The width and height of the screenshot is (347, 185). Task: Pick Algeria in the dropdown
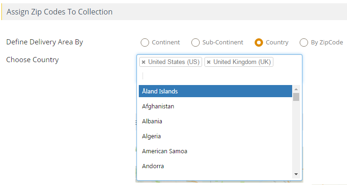click(x=215, y=136)
